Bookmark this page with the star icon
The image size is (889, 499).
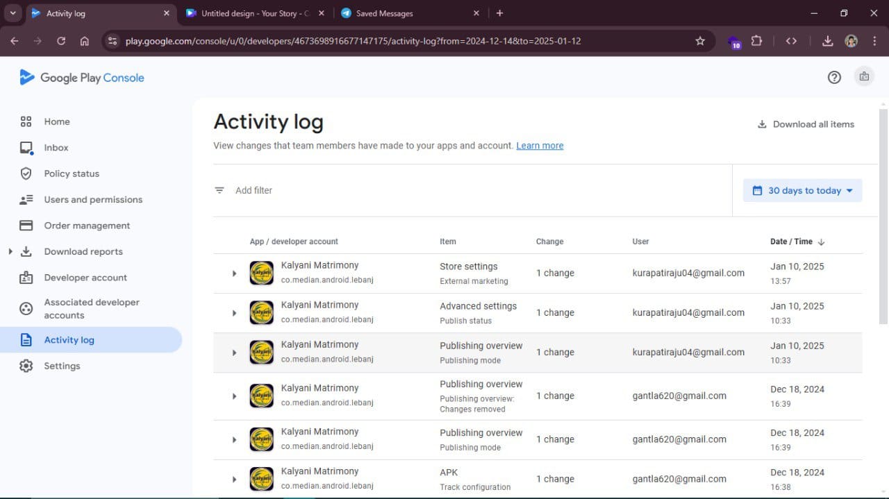click(x=700, y=41)
